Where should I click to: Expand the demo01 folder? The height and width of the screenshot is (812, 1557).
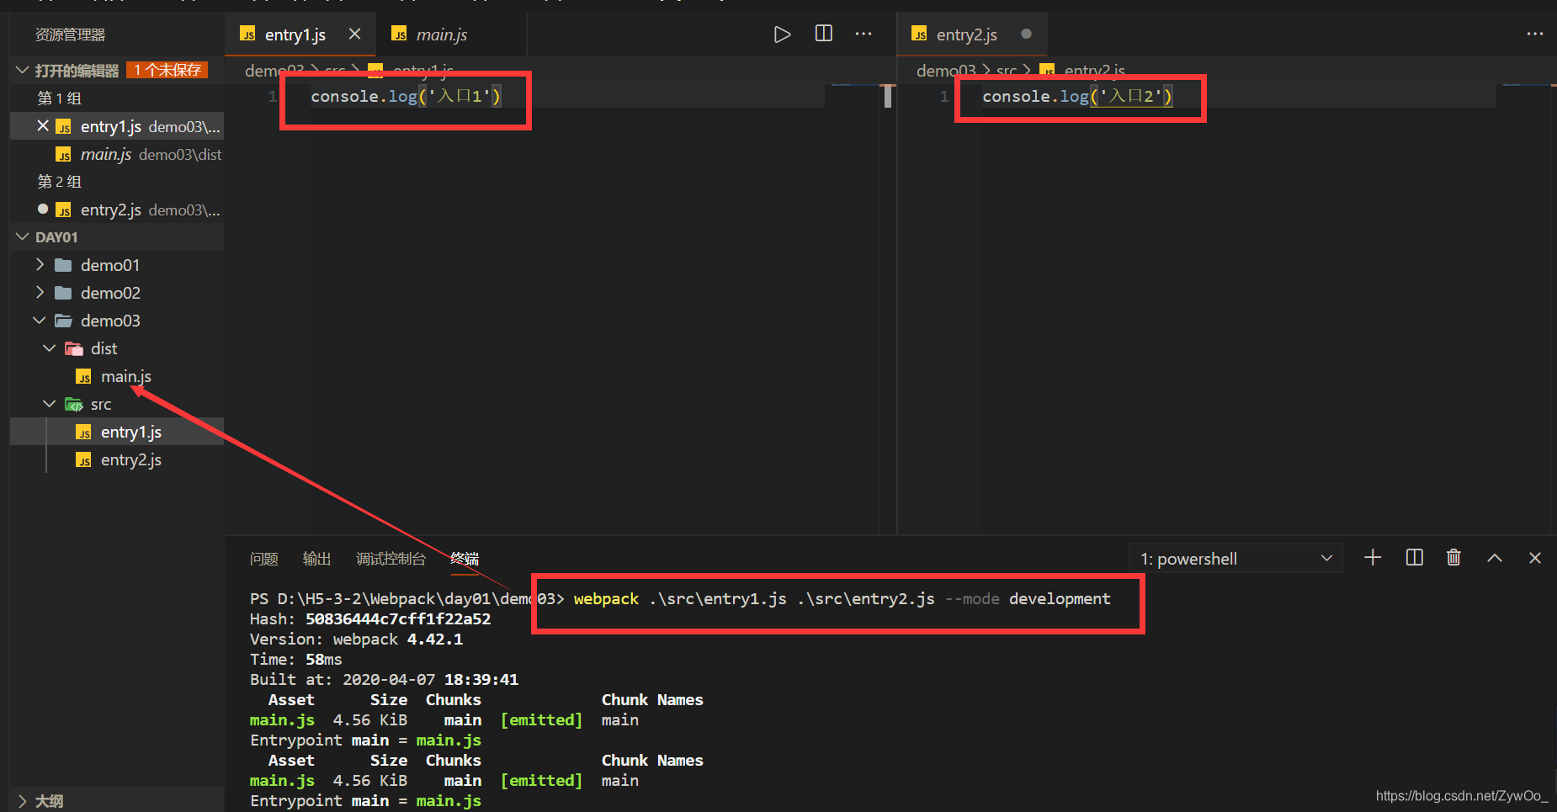(40, 265)
